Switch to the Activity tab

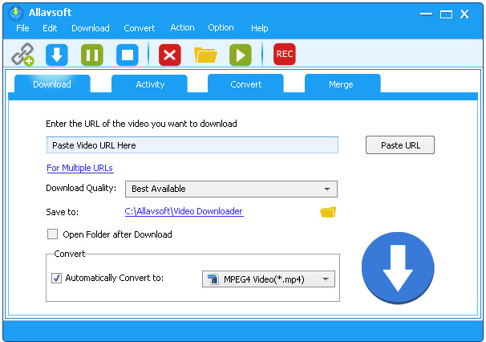(149, 84)
